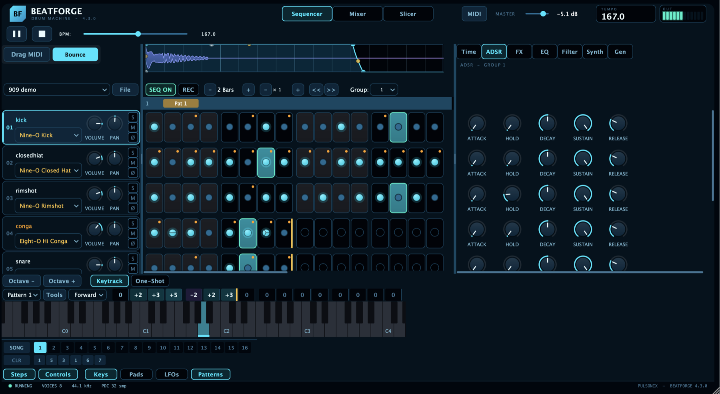Click the first row HOLD knob
Viewport: 720px width, 394px height.
click(512, 124)
